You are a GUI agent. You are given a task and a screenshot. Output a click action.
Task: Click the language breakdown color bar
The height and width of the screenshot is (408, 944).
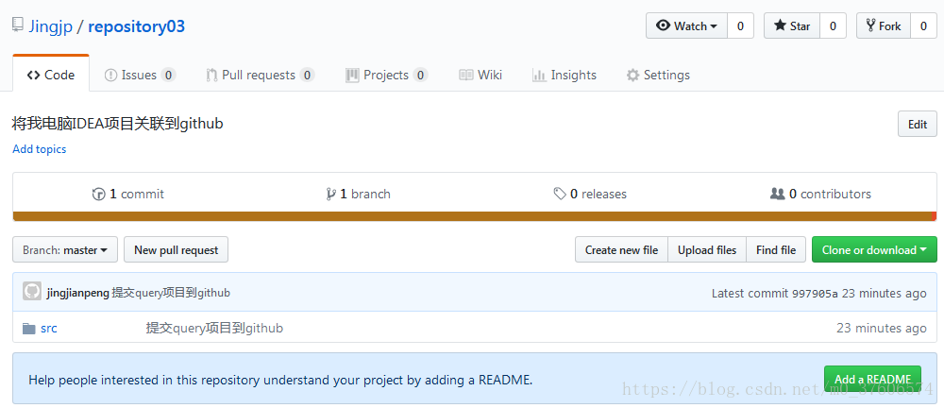pos(475,215)
